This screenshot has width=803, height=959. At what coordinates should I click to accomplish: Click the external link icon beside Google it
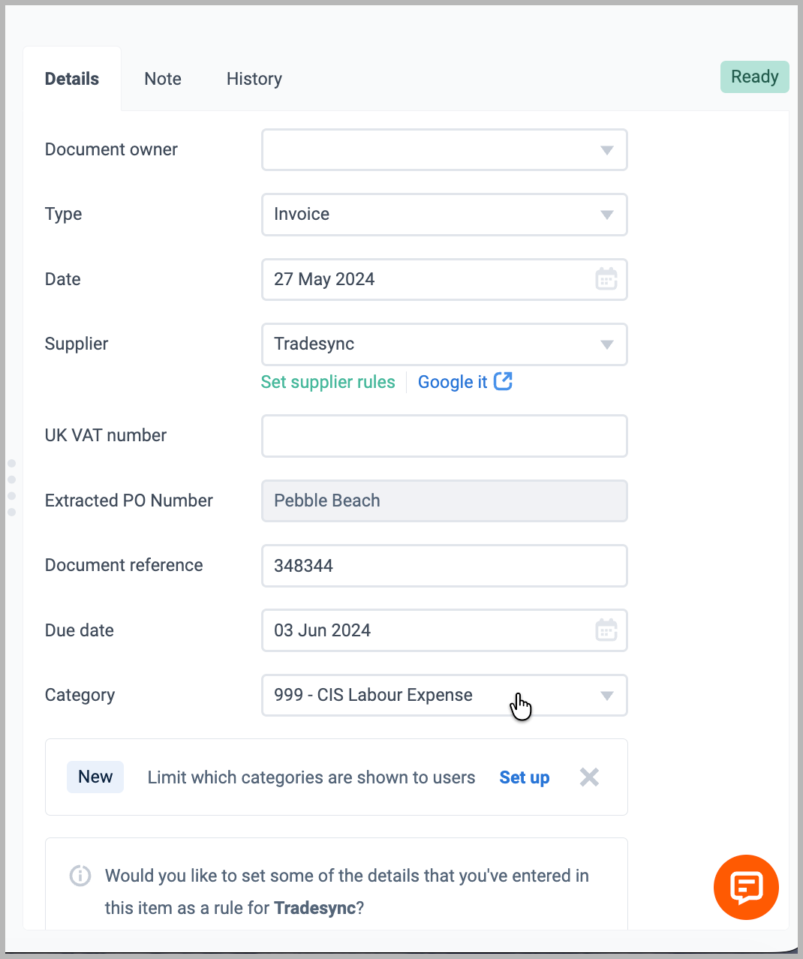click(503, 381)
